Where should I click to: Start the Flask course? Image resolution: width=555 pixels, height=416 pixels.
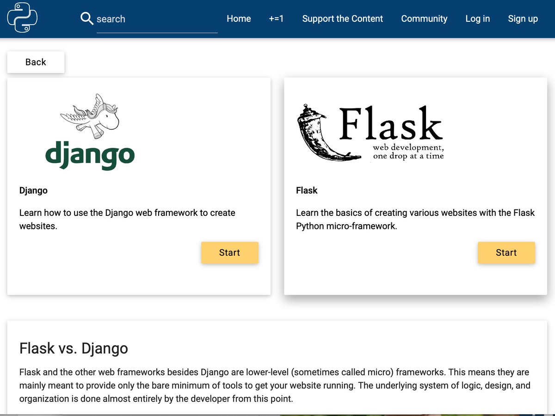[506, 252]
